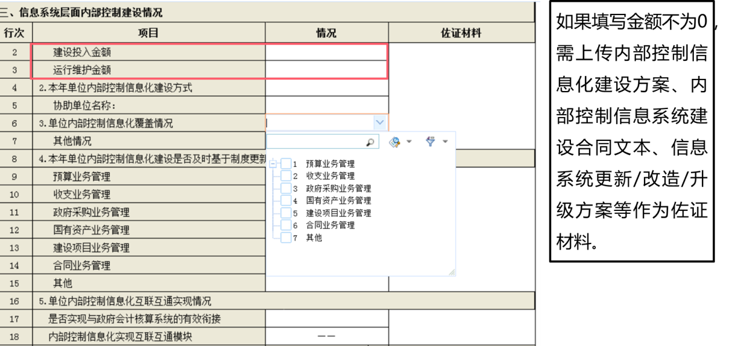Click 合同业务管理 label in row 14
735x346 pixels.
pos(82,265)
